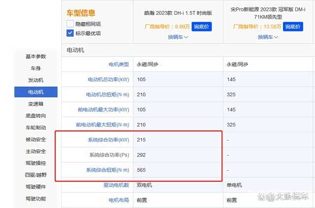Screen dimensions: 315x208
Task: Click the 电机类型 parameter link
Action: (x=119, y=64)
